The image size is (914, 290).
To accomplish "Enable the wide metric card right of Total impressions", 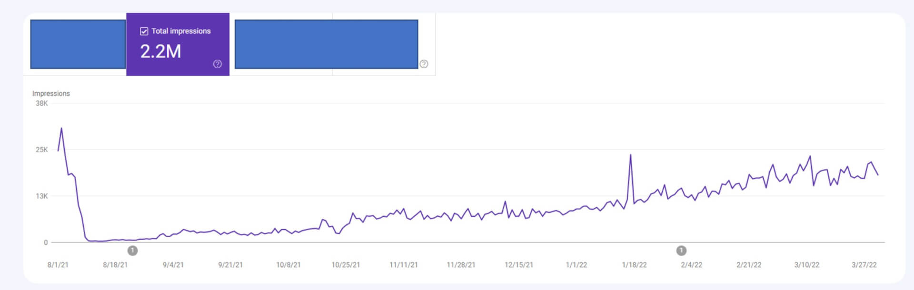I will (x=327, y=44).
